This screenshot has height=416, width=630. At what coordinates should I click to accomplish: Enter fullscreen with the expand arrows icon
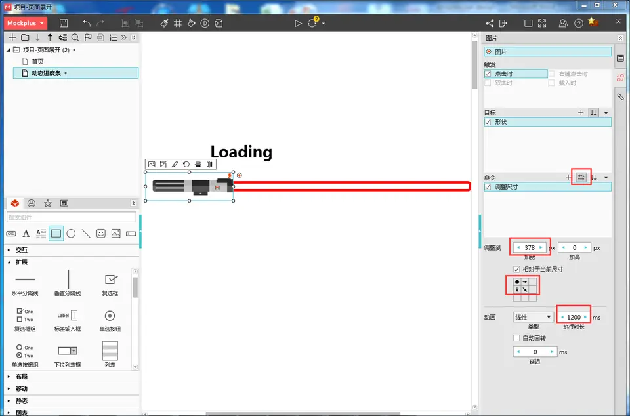(x=542, y=23)
